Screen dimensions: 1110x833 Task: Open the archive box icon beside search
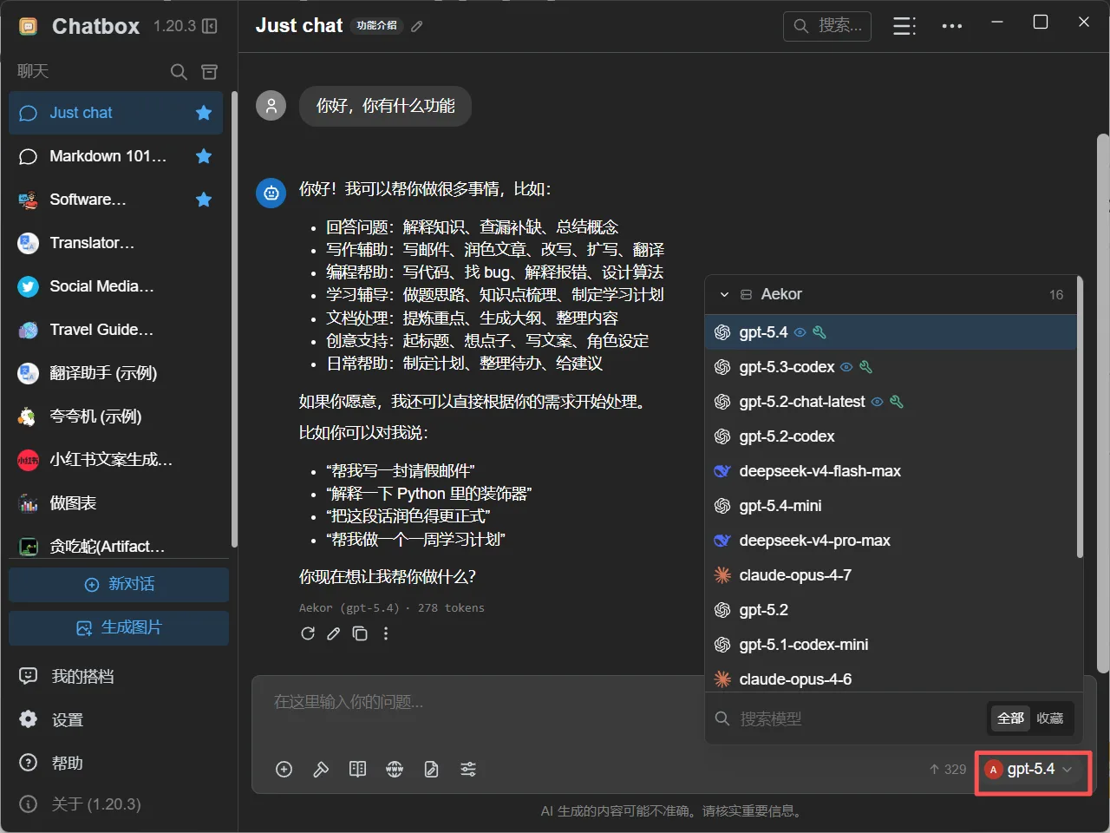click(209, 72)
